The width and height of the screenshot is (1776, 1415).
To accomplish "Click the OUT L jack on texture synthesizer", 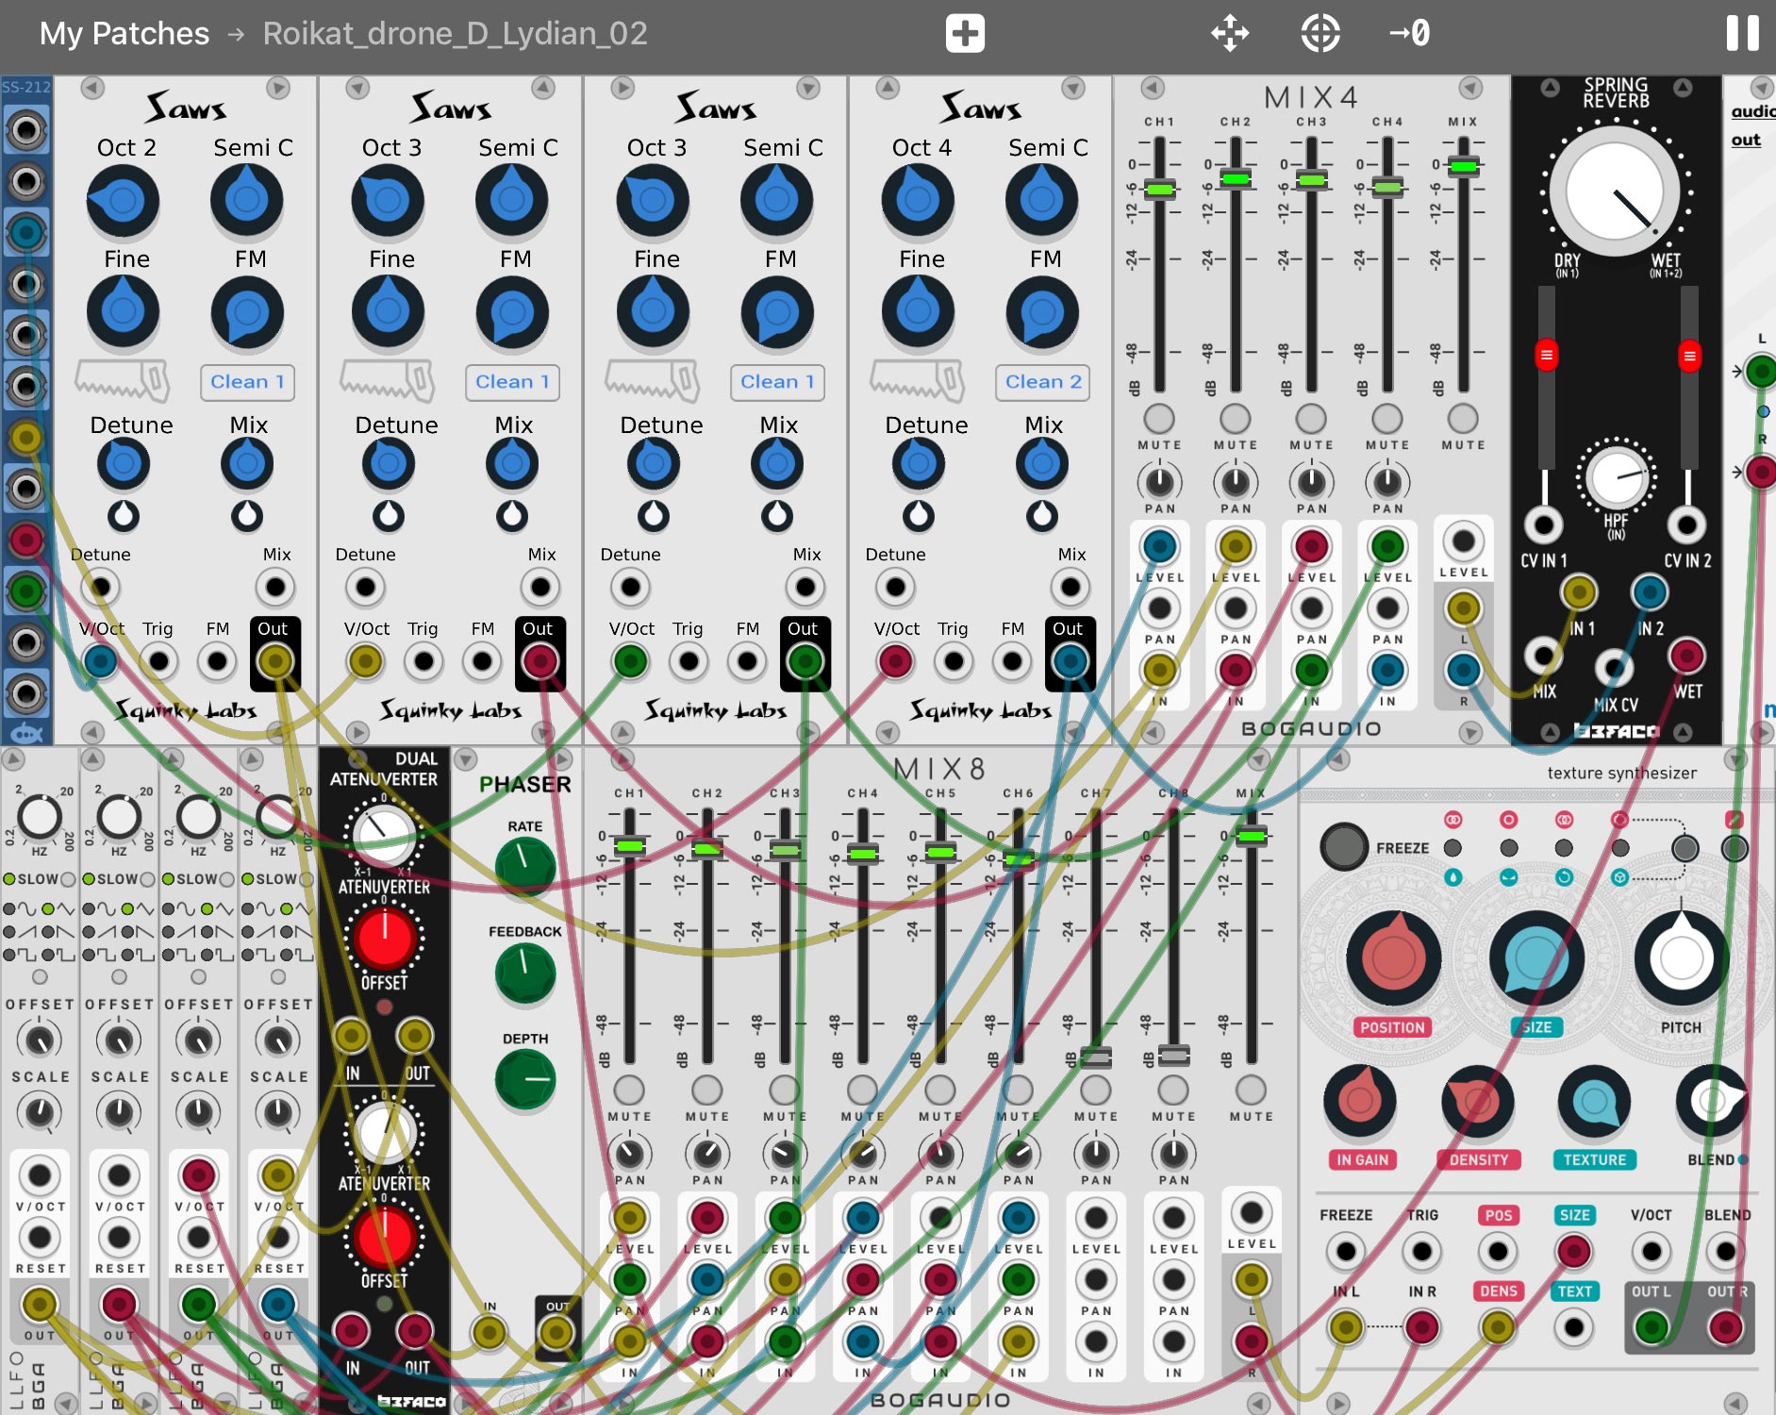I will pos(1651,1327).
